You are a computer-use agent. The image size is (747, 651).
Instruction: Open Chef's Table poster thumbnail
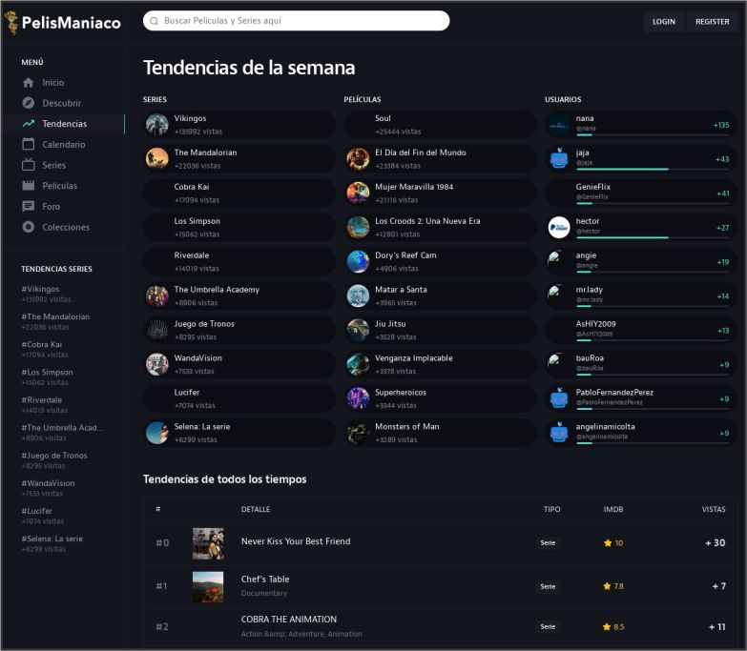point(208,586)
